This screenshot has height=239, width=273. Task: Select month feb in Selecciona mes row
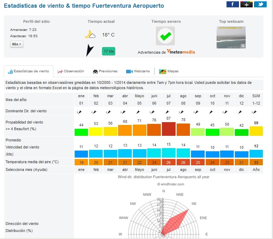96,170
